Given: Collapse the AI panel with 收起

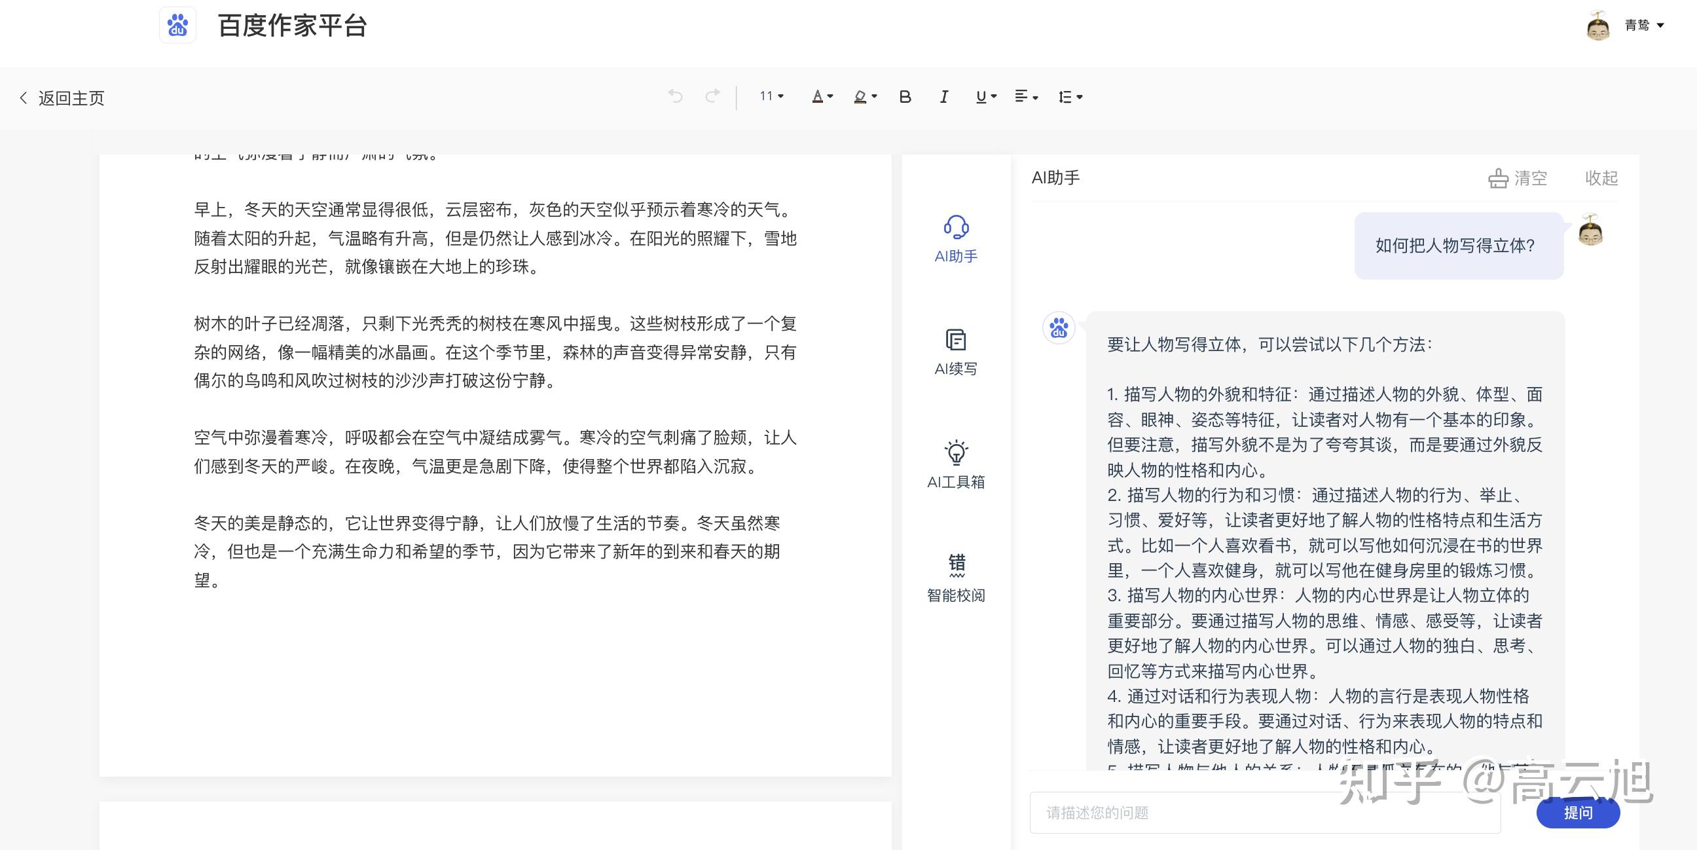Looking at the screenshot, I should 1601,178.
